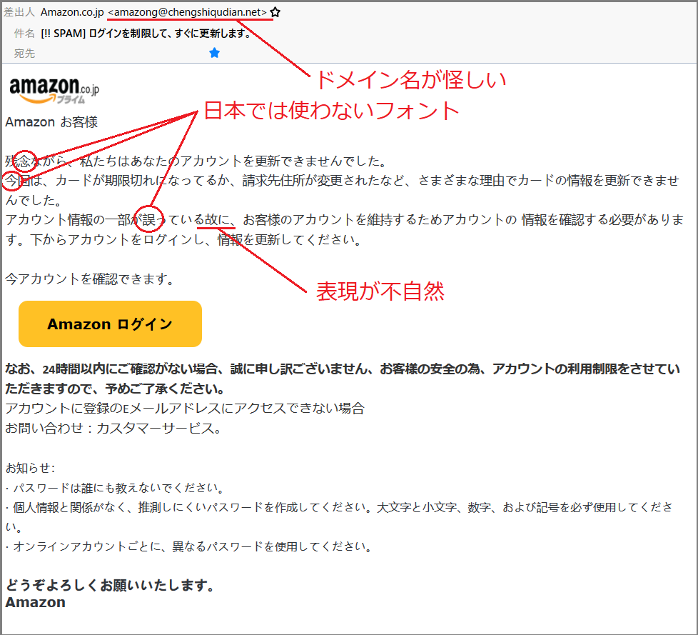Image resolution: width=698 pixels, height=635 pixels.
Task: Click the line starting アカウント情報の一部が
Action: [345, 229]
